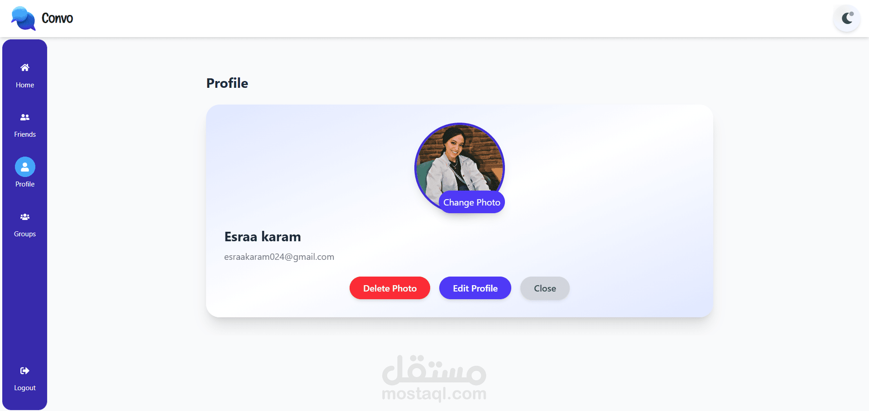Click the name Esraa karam
The height and width of the screenshot is (411, 869).
point(263,237)
